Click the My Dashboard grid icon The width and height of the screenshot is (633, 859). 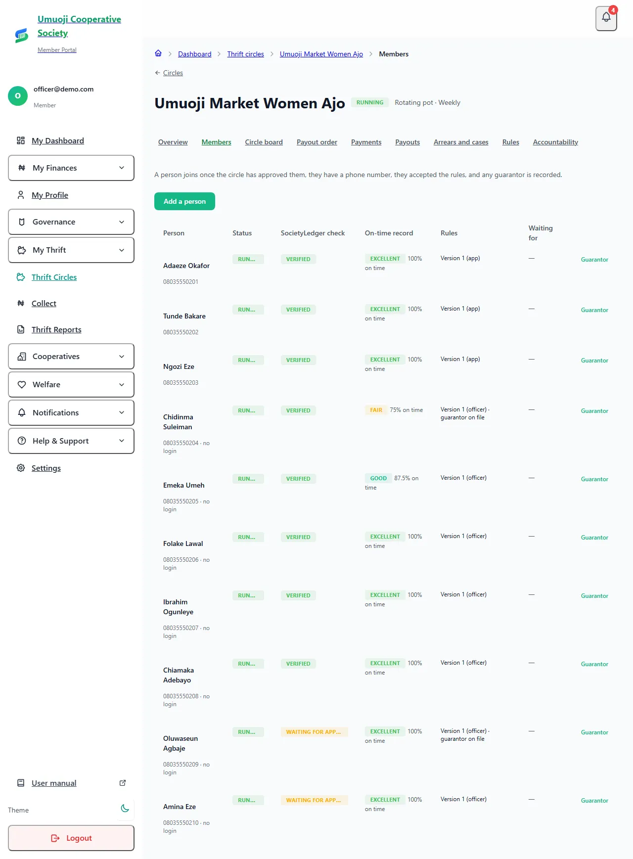tap(21, 140)
